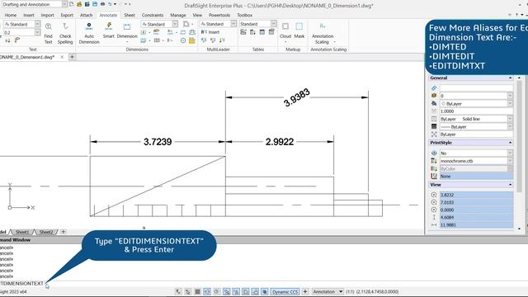Collapse the General properties section
Screen dimensions: 528x297
point(510,78)
